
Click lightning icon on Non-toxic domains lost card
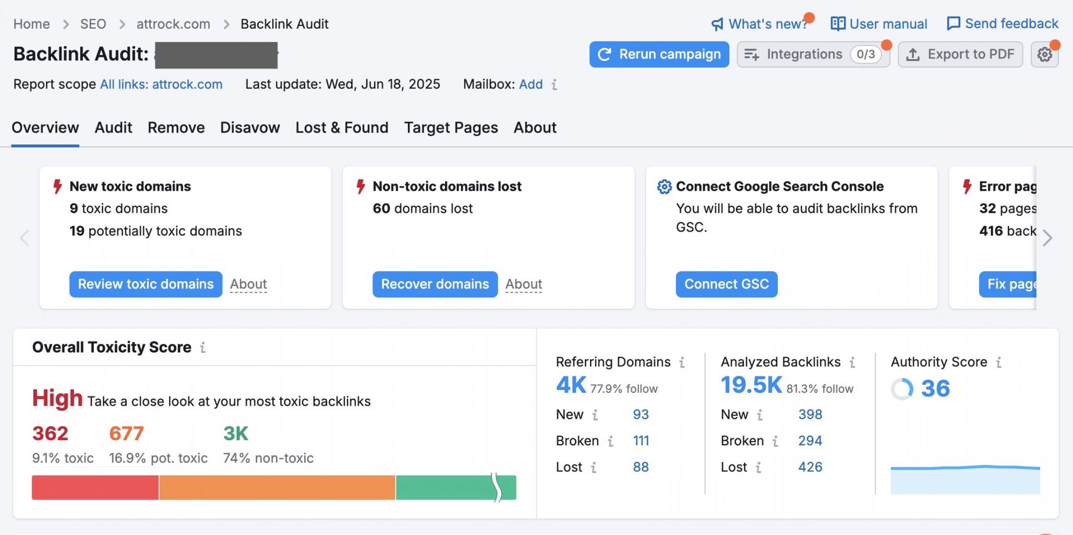[x=360, y=187]
